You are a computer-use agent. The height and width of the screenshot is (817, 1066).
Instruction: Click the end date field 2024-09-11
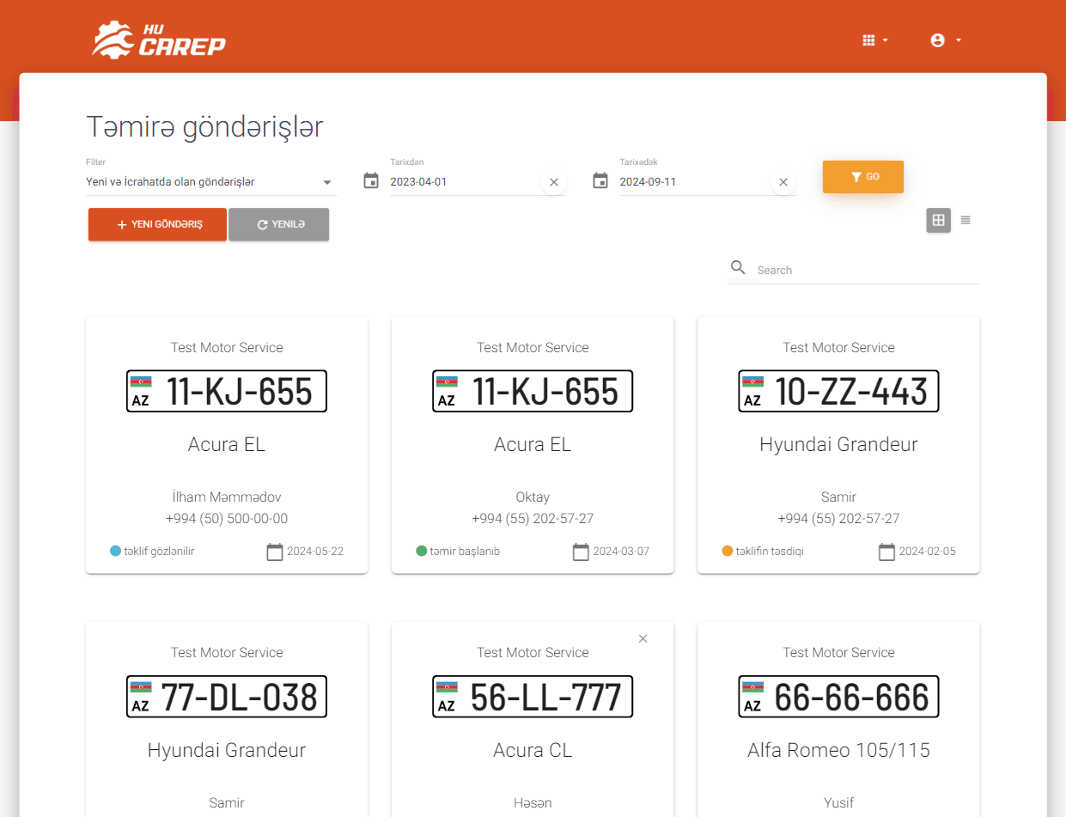tap(693, 182)
